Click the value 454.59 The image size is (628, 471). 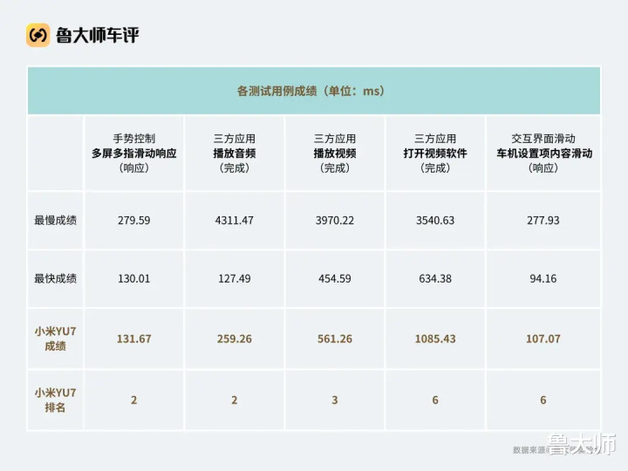pos(335,278)
